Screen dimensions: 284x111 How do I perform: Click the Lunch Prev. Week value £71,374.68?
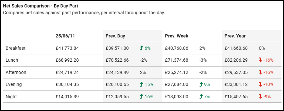click(177, 60)
